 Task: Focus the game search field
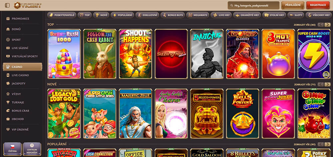pos(253,5)
